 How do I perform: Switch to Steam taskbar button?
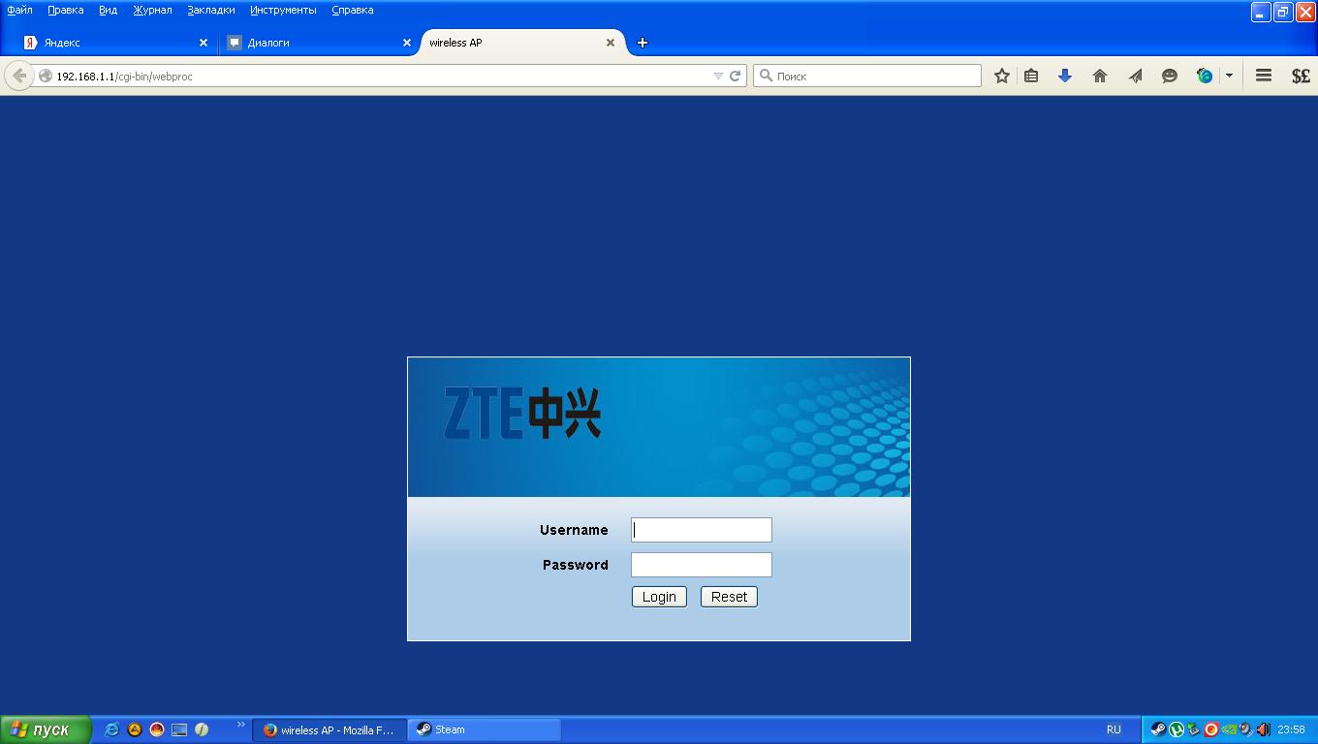485,729
